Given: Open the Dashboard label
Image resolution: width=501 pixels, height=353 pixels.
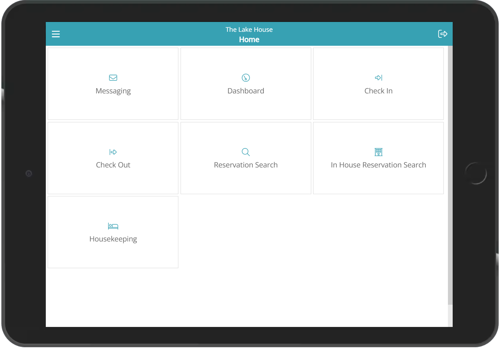Looking at the screenshot, I should pos(246,91).
